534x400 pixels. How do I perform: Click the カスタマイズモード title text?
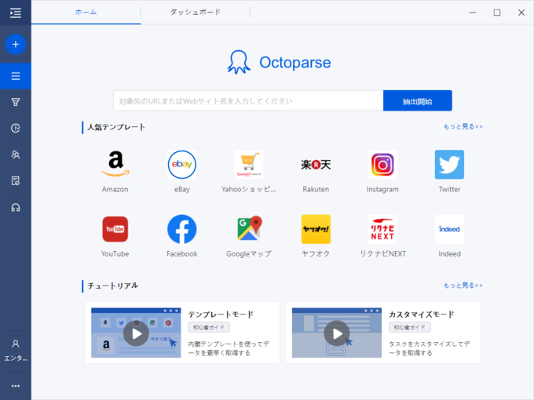point(422,315)
